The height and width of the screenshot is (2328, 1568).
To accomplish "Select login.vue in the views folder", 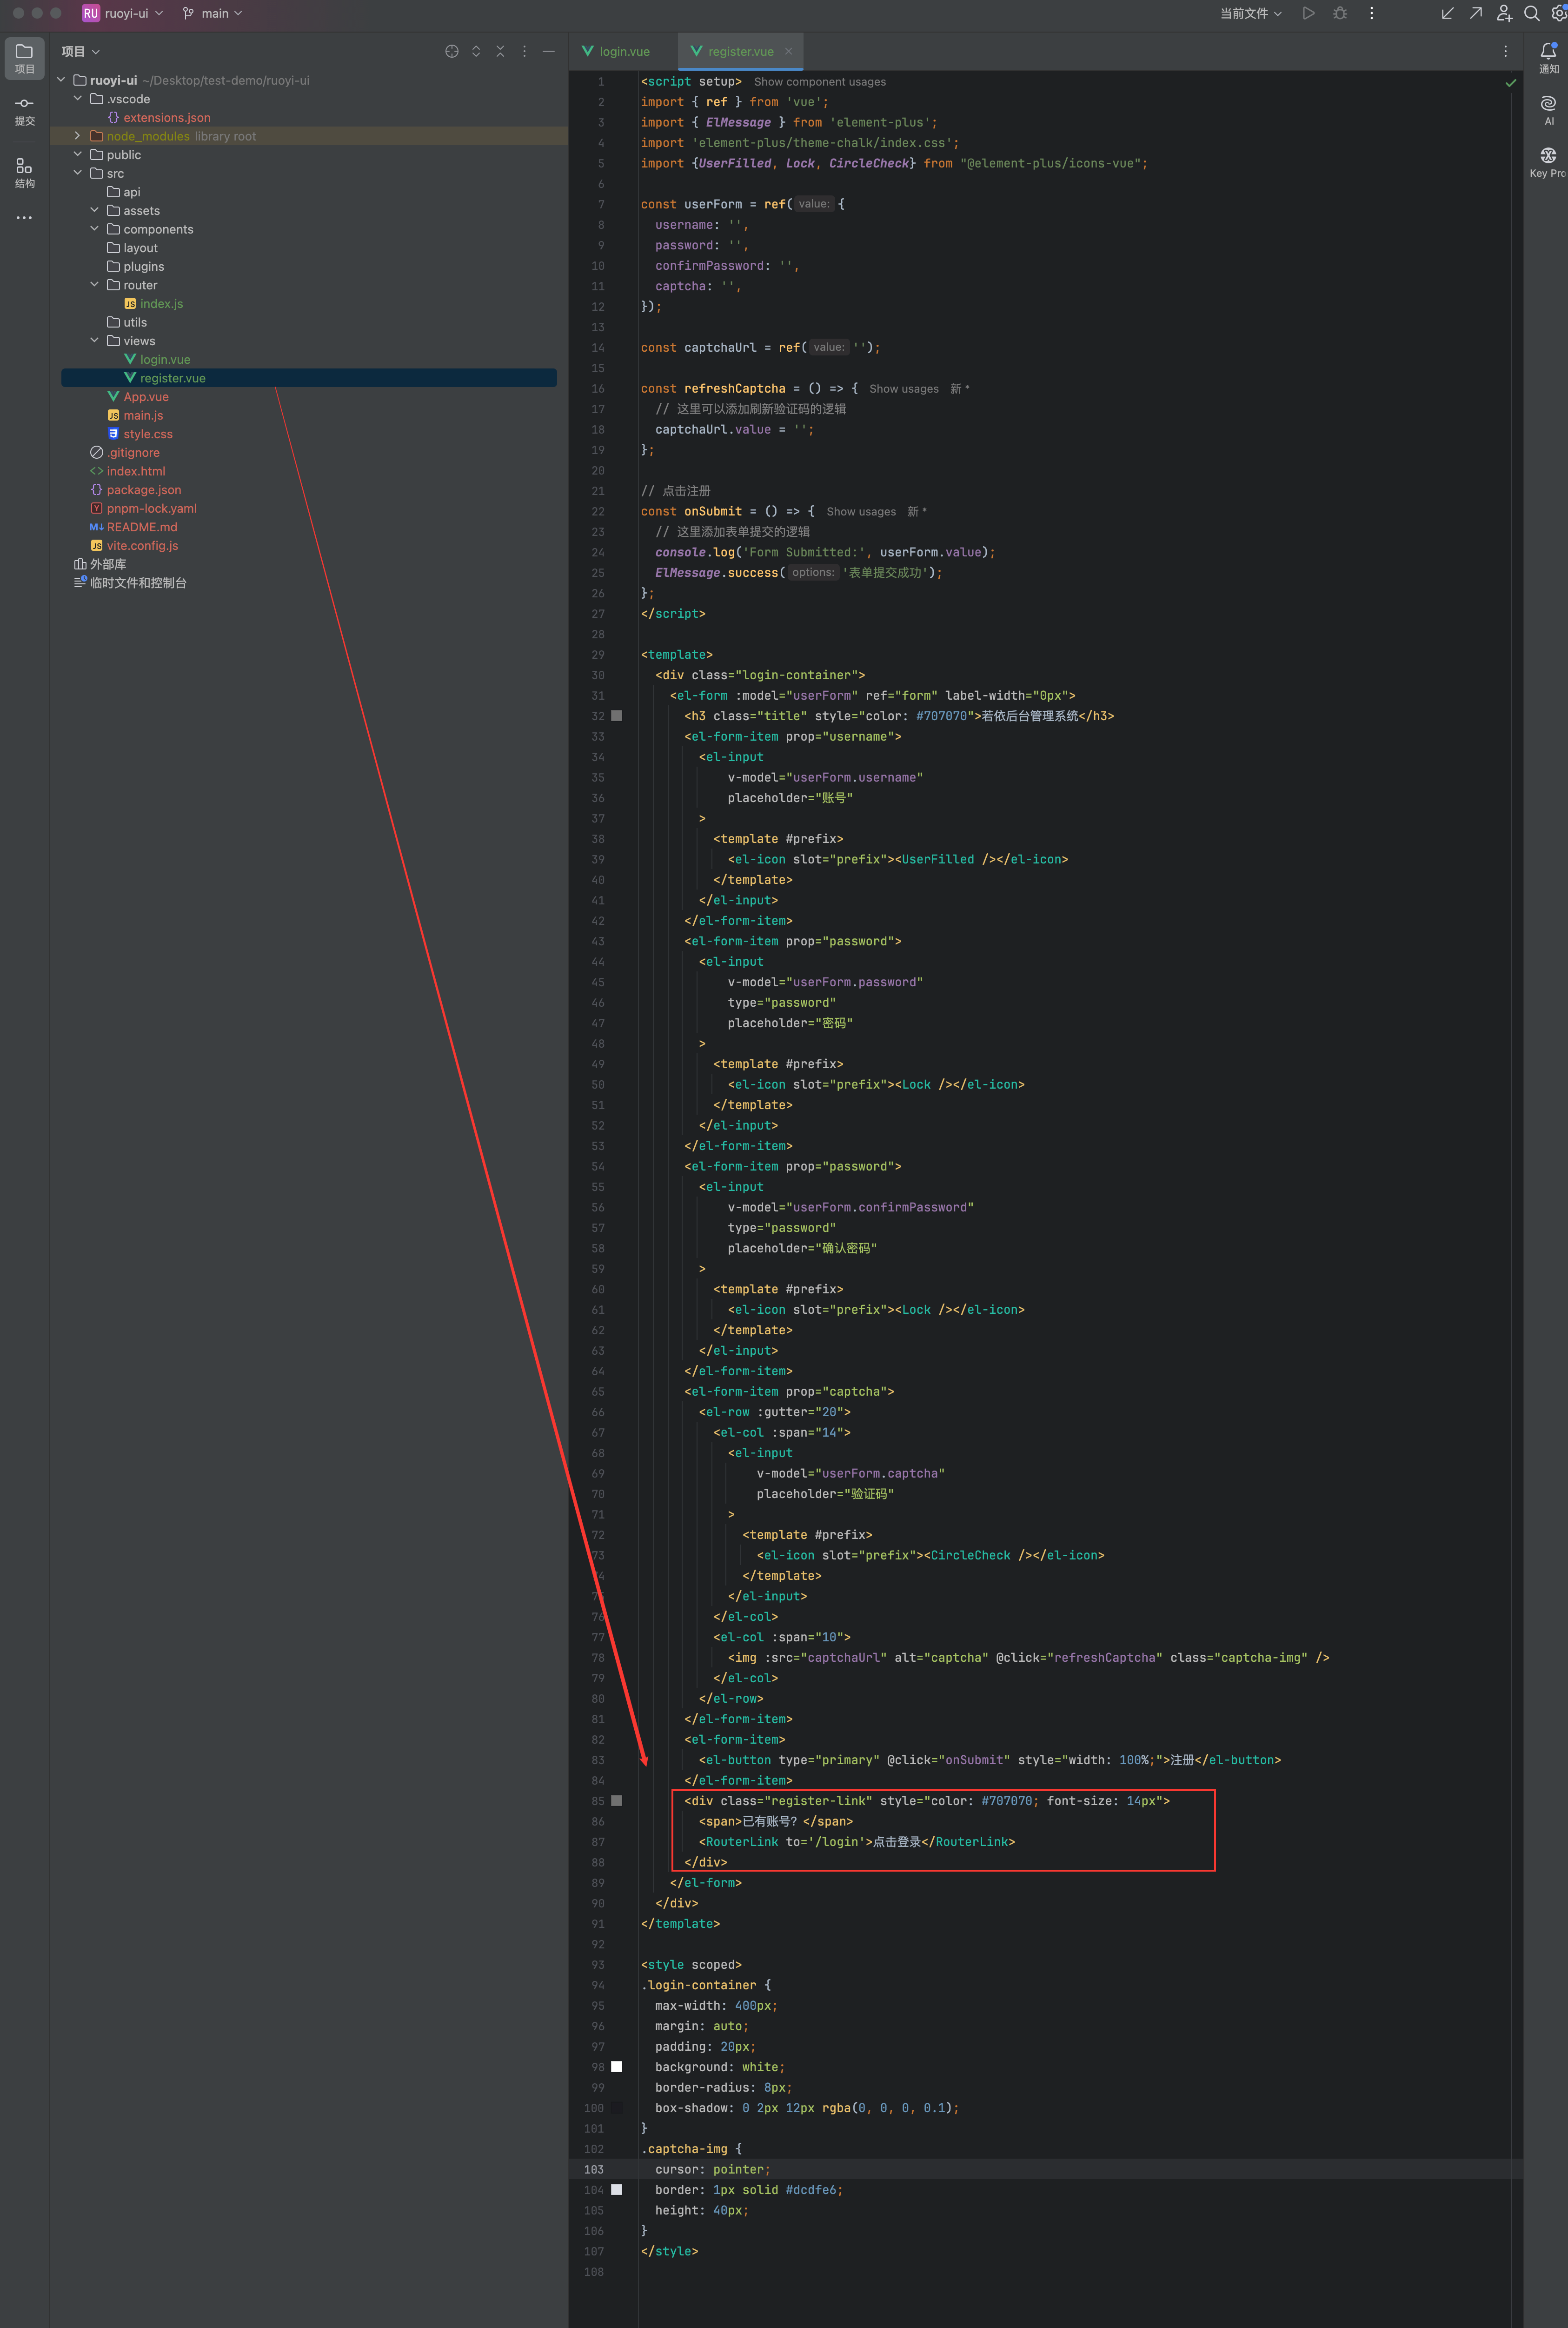I will tap(157, 360).
